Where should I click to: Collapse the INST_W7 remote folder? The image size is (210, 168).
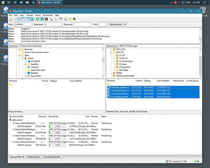point(111,53)
